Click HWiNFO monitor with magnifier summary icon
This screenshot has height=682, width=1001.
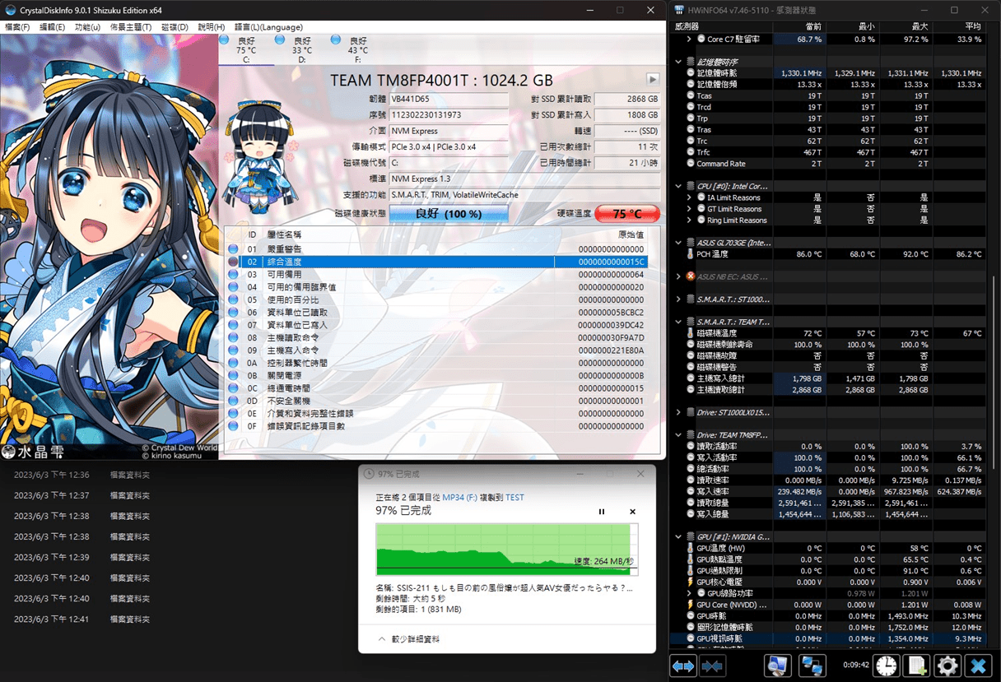[x=778, y=666]
